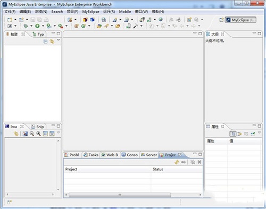This screenshot has height=209, width=266.
Task: Click the horizontal scrollbar in Project view
Action: click(x=120, y=195)
